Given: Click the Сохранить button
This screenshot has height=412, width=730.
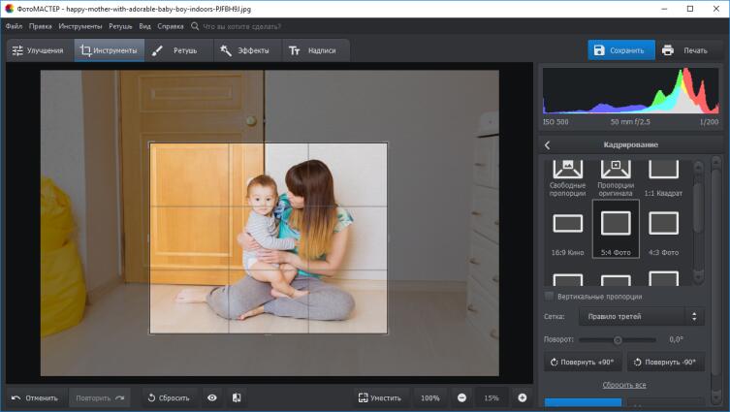Looking at the screenshot, I should (620, 50).
